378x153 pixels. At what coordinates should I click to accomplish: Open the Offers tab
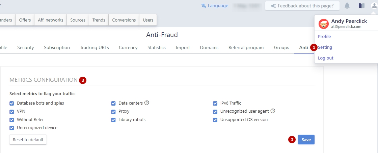25,20
